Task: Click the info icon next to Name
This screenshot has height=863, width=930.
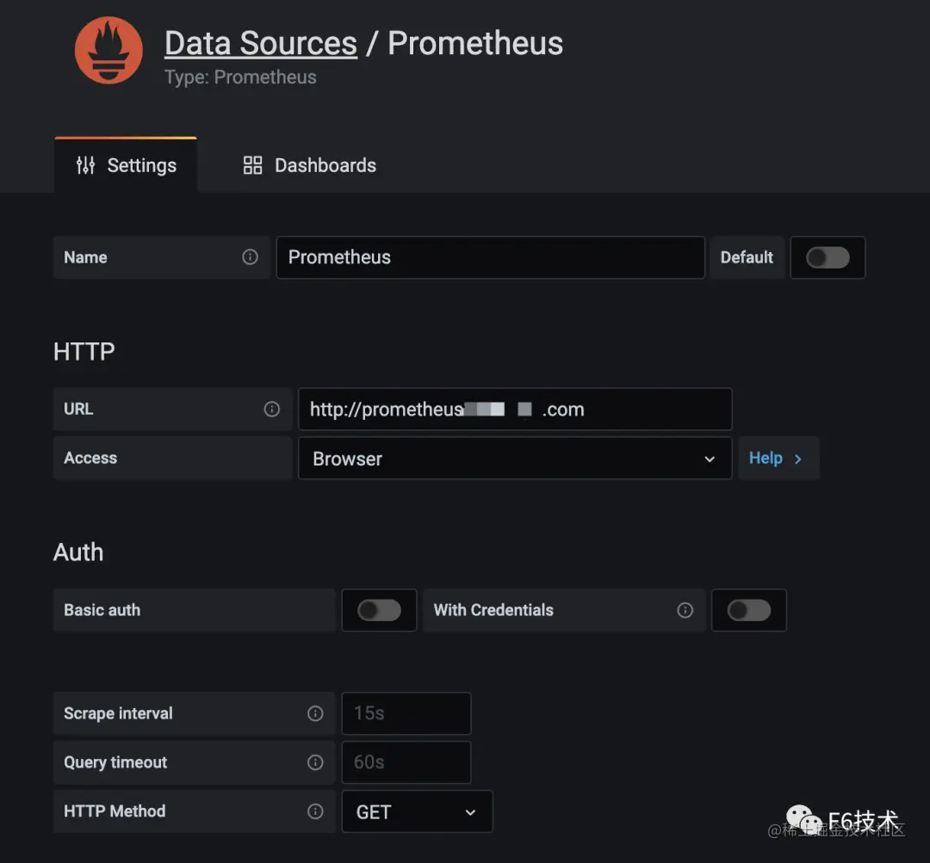Action: tap(250, 257)
